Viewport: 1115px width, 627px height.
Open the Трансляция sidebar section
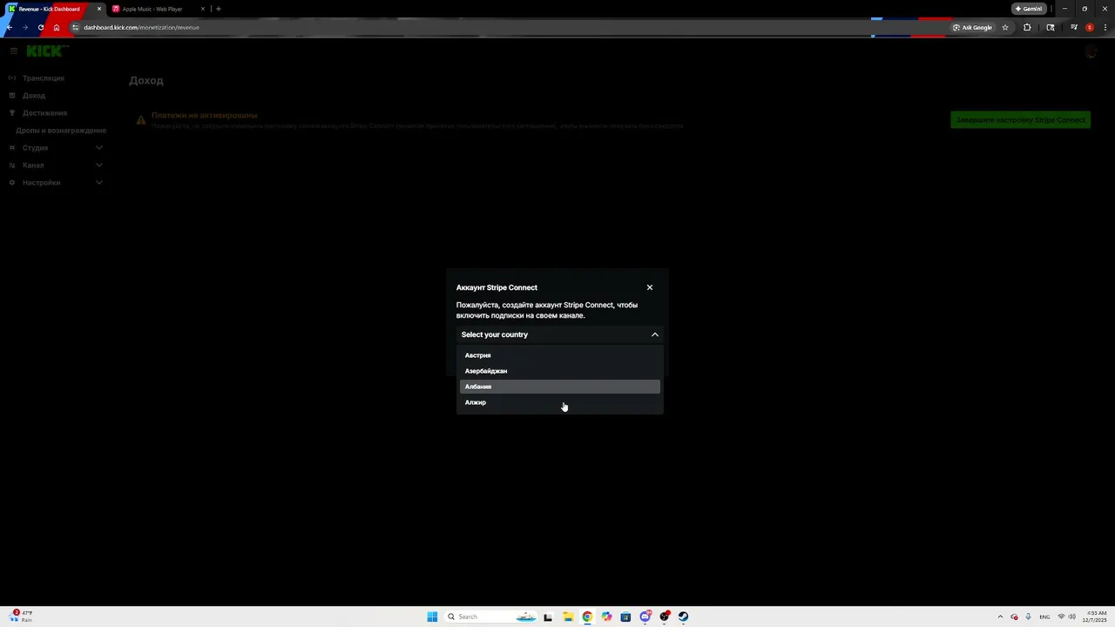point(44,78)
